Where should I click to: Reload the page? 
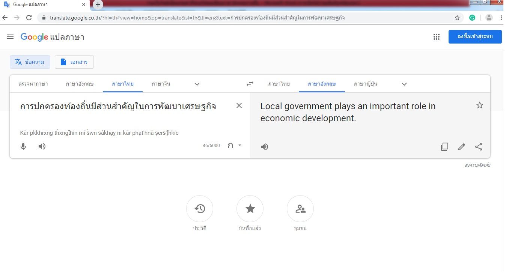[x=29, y=18]
